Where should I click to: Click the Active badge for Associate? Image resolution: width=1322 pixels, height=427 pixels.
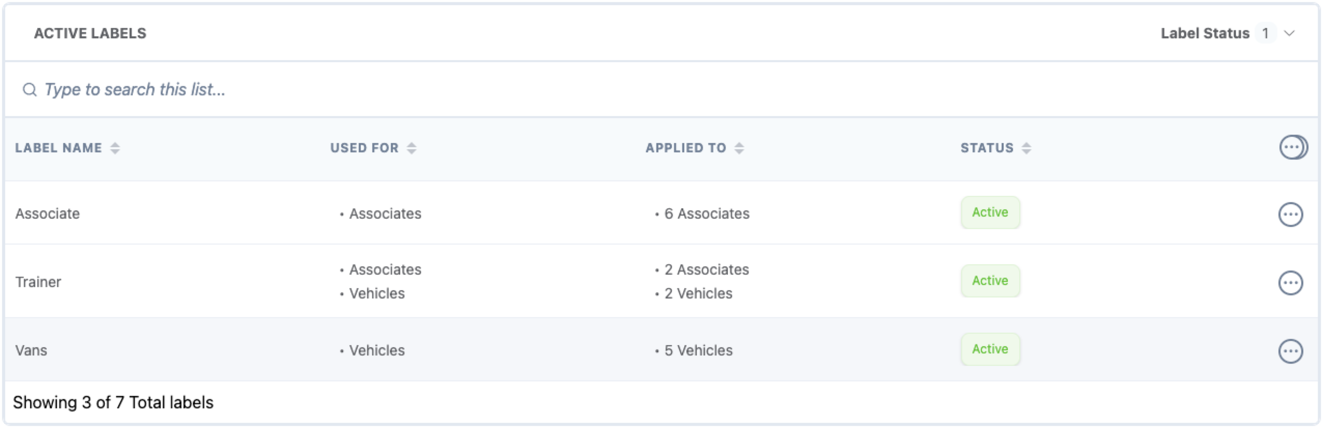990,212
